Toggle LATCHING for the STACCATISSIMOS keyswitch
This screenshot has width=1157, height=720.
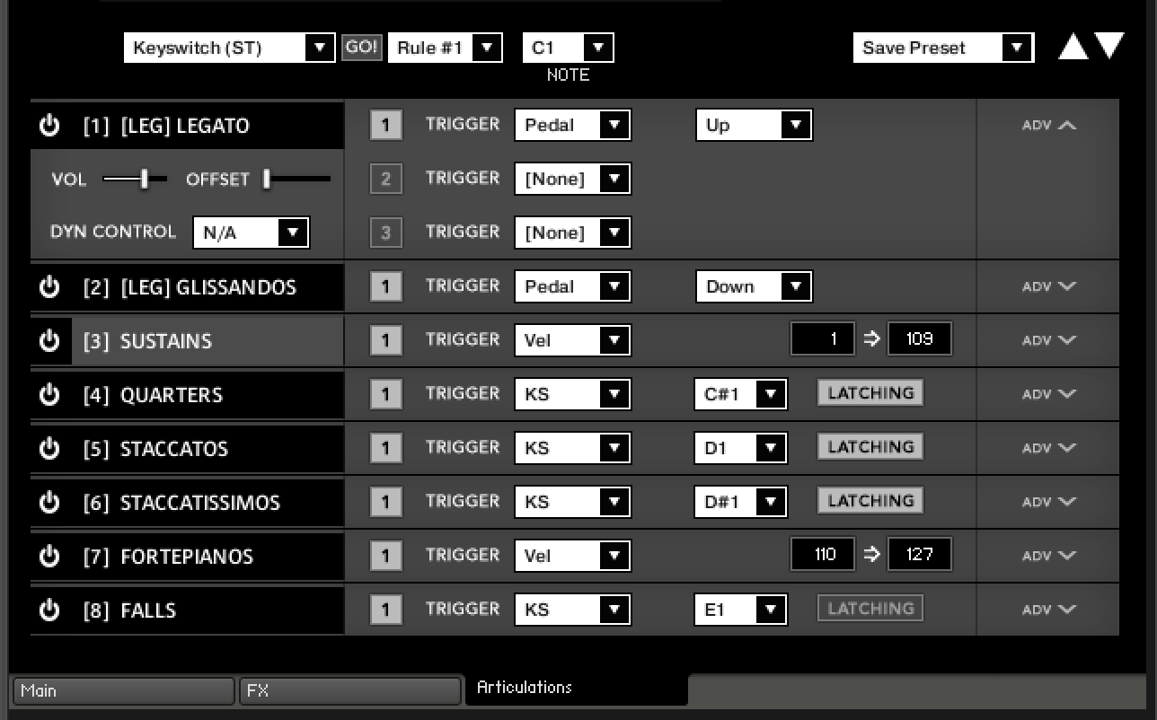869,500
